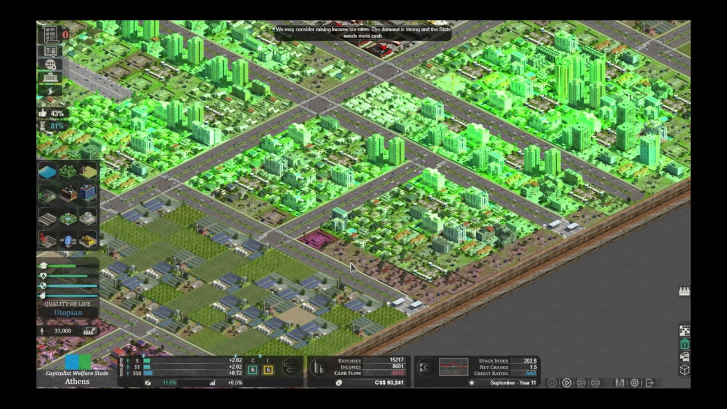Select the park with fountain build tool
Screen dimensions: 727x409
coord(68,218)
